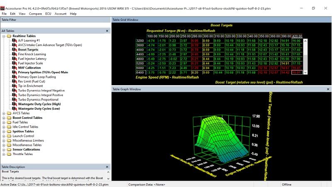Expand the Ignition Tables folder

tap(4, 132)
